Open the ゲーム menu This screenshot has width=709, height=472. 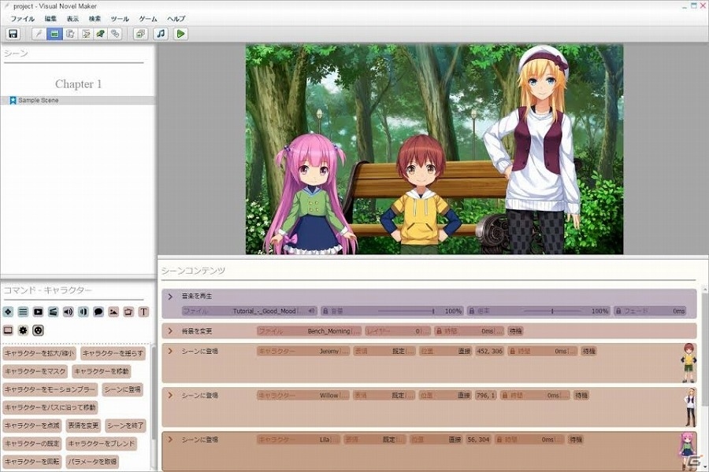tap(148, 19)
